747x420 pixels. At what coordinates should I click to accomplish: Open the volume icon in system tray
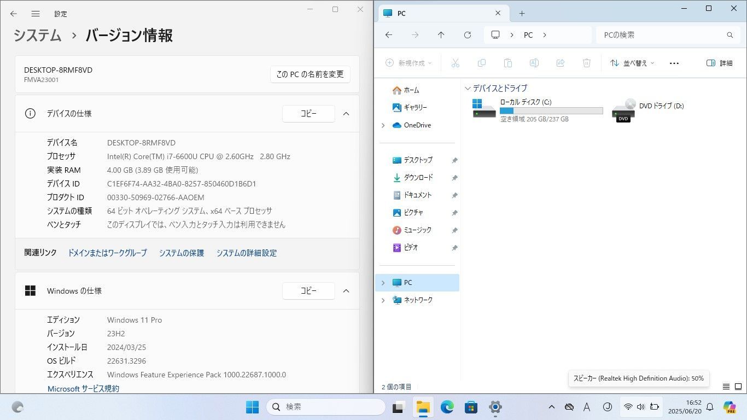641,407
